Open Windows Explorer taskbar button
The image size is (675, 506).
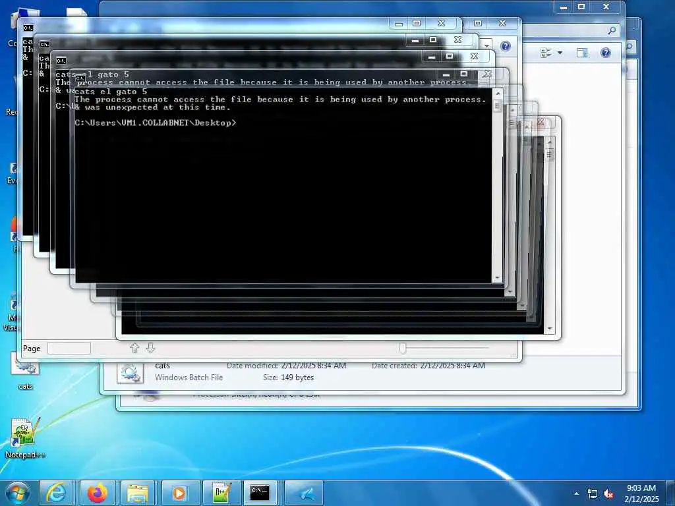click(x=138, y=493)
